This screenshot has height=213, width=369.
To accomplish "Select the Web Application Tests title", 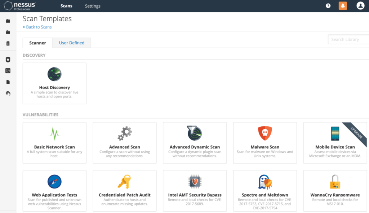I will tap(54, 195).
